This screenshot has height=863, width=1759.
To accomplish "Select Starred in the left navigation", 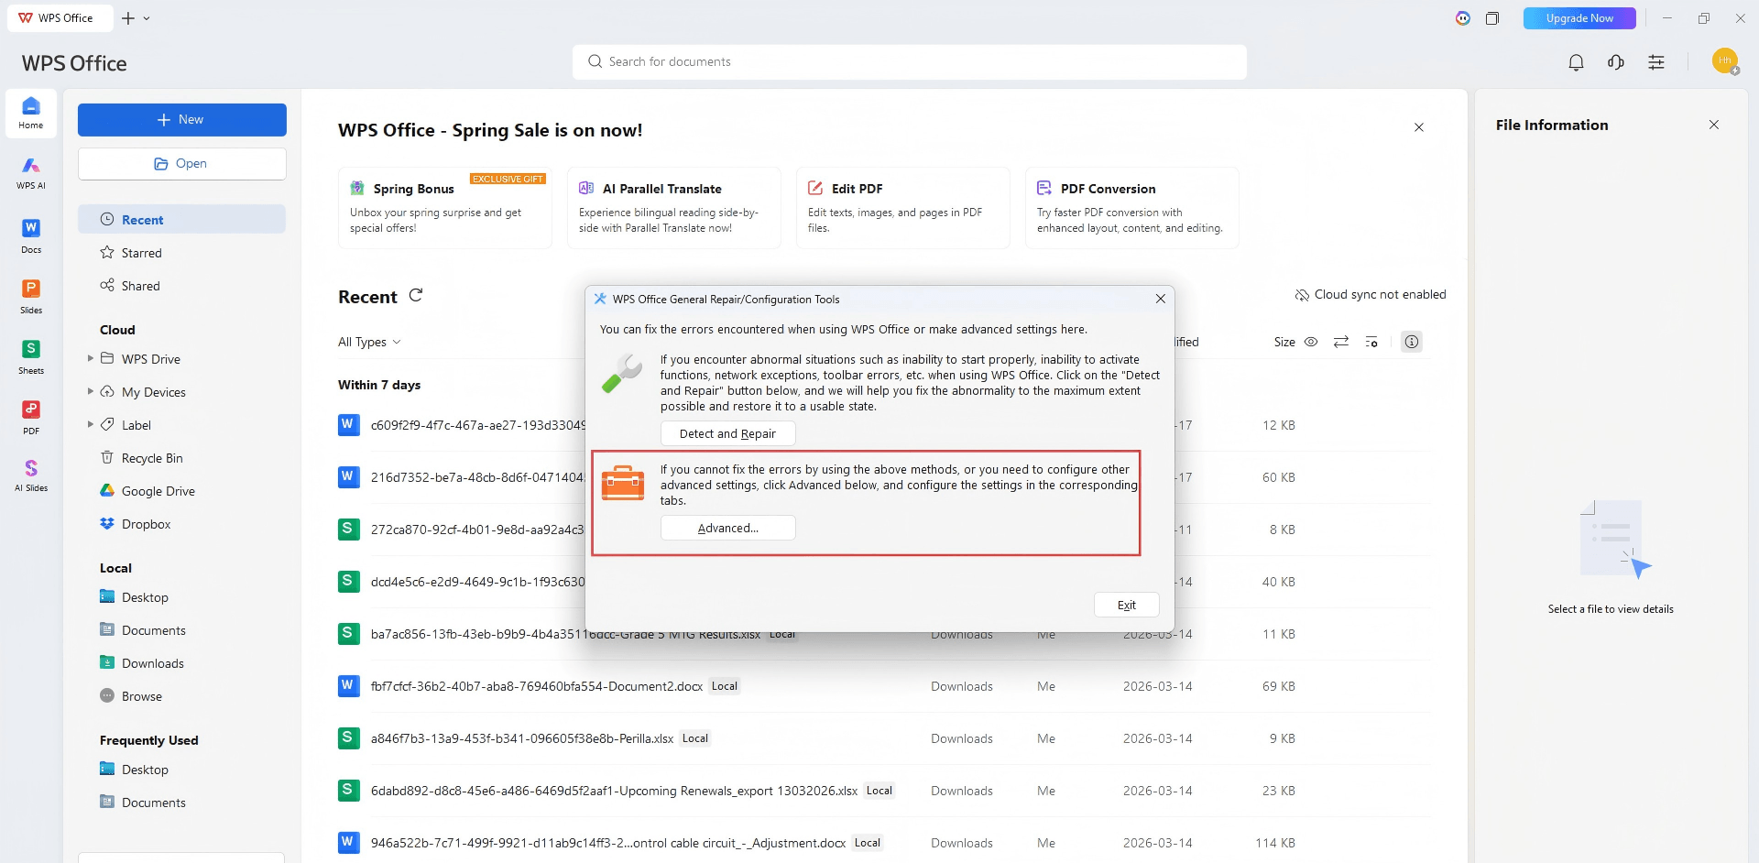I will pyautogui.click(x=141, y=253).
